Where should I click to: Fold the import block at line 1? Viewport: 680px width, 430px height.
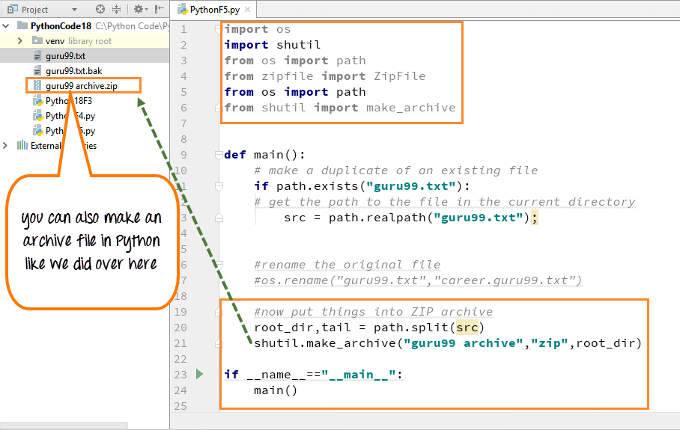(218, 29)
